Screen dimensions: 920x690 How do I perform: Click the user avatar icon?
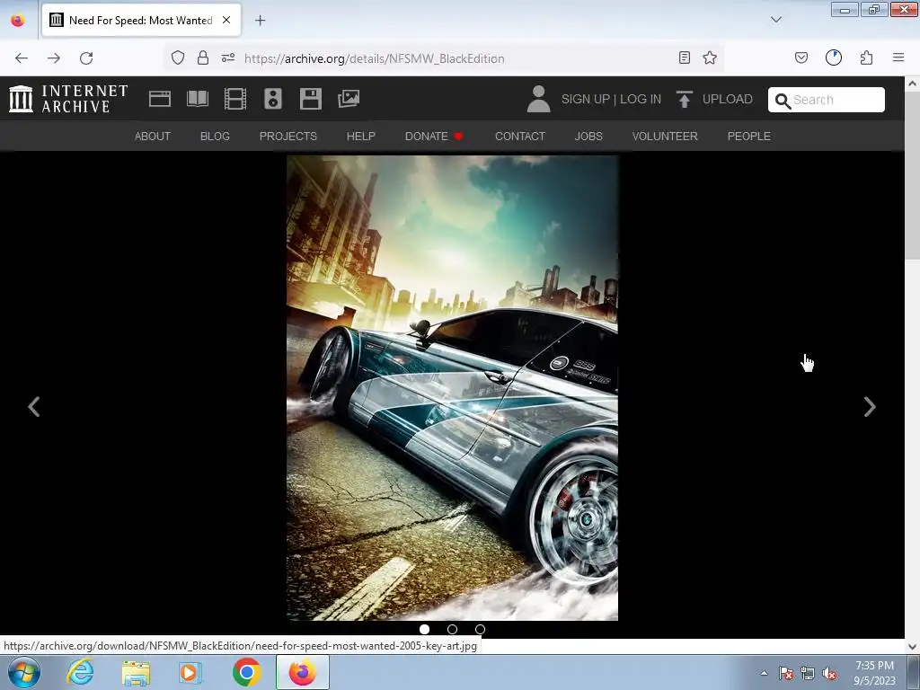(x=539, y=99)
